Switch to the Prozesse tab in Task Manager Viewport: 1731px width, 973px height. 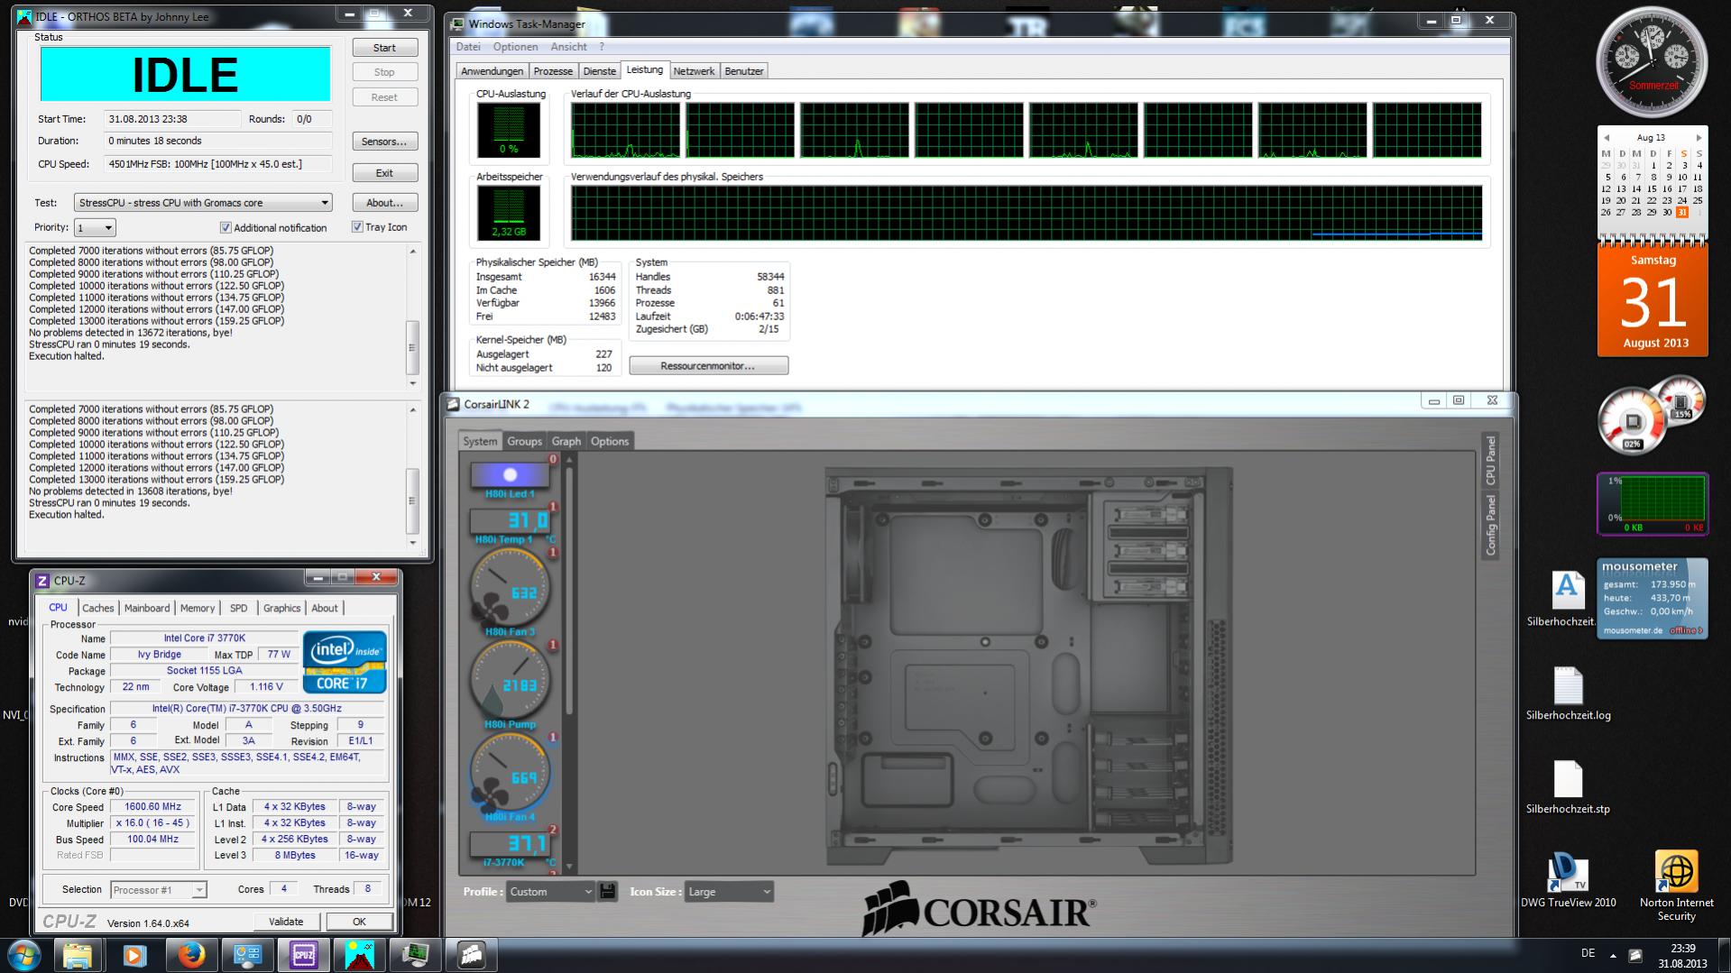point(553,71)
